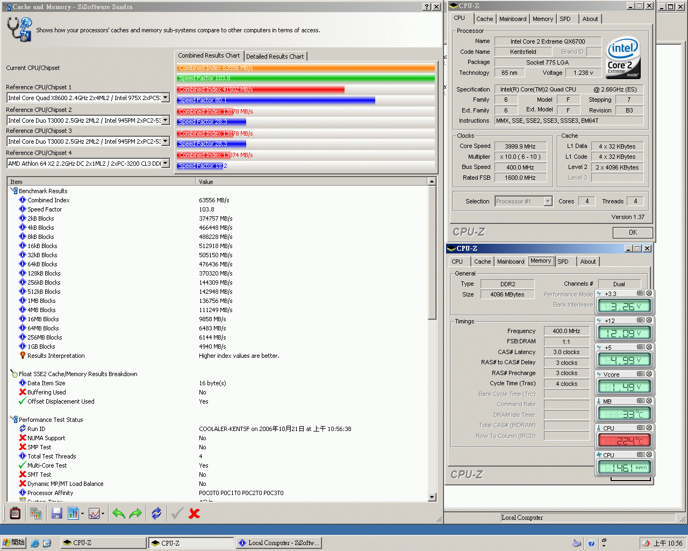The image size is (688, 551).
Task: Click the system clock showing 10:56
Action: [668, 543]
